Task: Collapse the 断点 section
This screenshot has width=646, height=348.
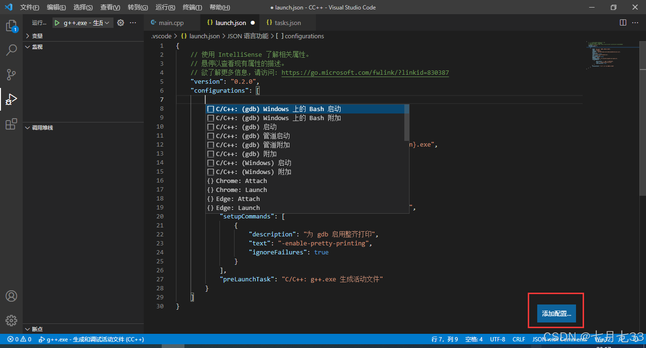Action: tap(83, 329)
